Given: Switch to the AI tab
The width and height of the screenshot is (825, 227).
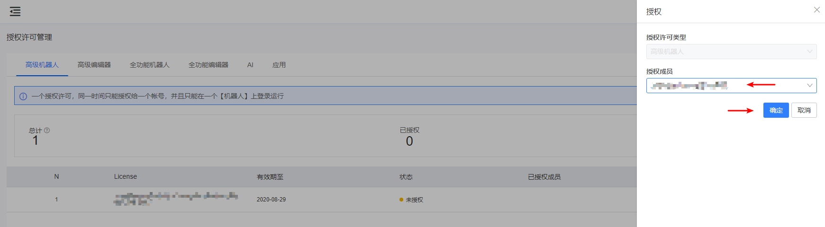Looking at the screenshot, I should pyautogui.click(x=250, y=65).
